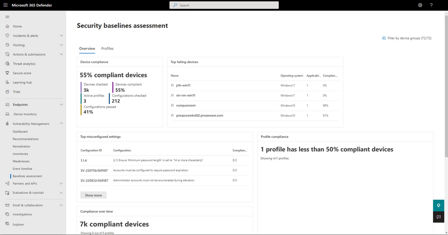Click the Email & collaboration envelope icon
The image size is (448, 235).
8,205
